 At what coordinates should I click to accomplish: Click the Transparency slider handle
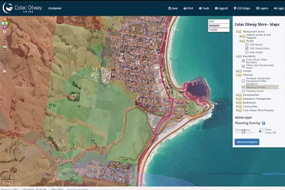pyautogui.click(x=243, y=132)
